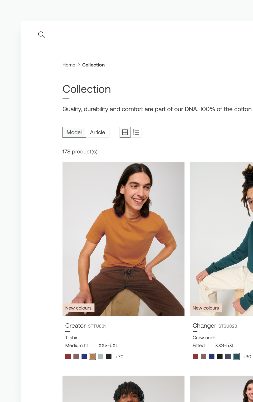Show the +70 more Creator colours
The image size is (253, 402).
pos(119,357)
